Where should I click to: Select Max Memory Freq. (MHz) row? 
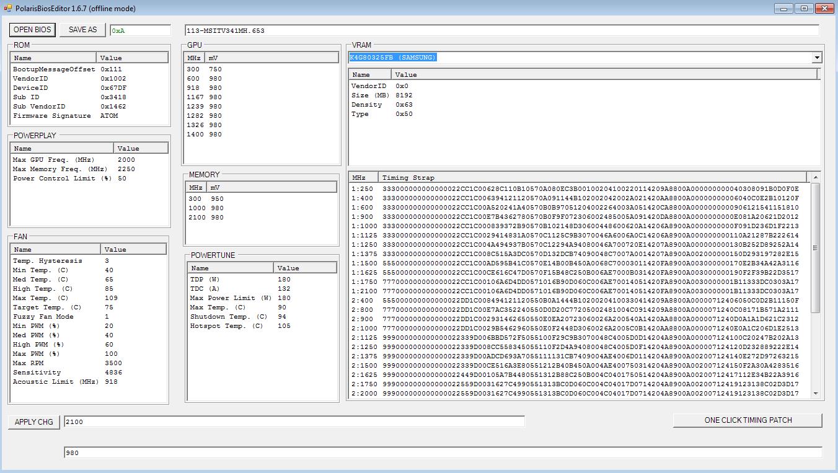tap(89, 169)
